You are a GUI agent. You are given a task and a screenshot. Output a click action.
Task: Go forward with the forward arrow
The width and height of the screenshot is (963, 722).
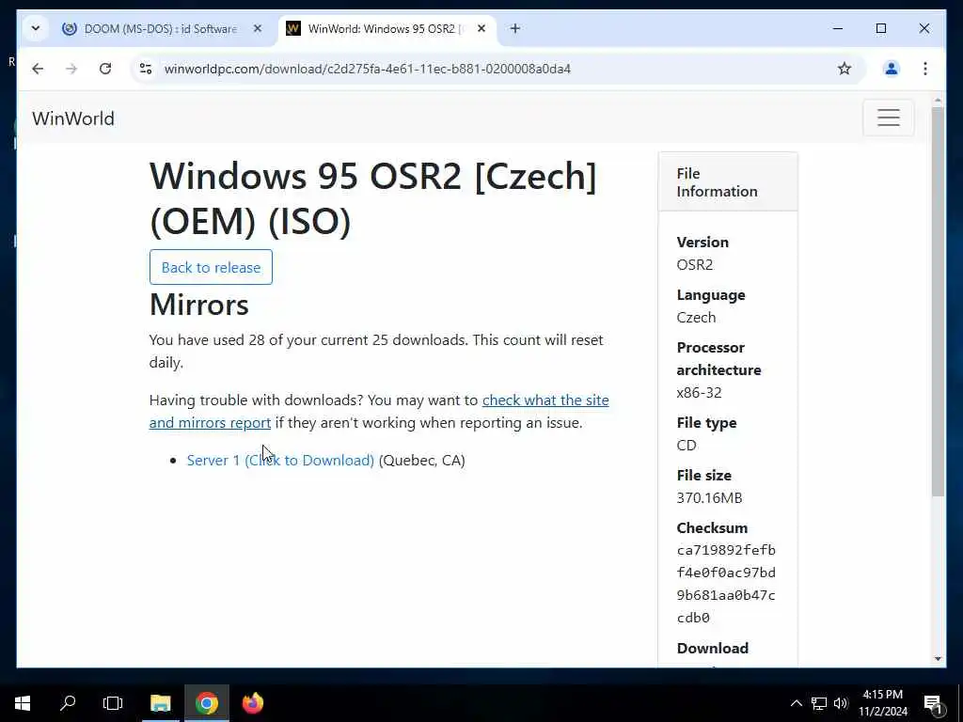point(71,69)
